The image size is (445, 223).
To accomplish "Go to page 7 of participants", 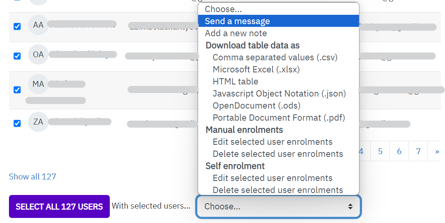I will click(x=418, y=151).
